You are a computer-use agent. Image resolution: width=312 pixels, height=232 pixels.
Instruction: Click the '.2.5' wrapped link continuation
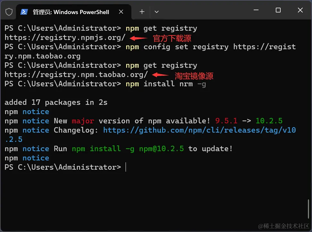click(x=13, y=139)
